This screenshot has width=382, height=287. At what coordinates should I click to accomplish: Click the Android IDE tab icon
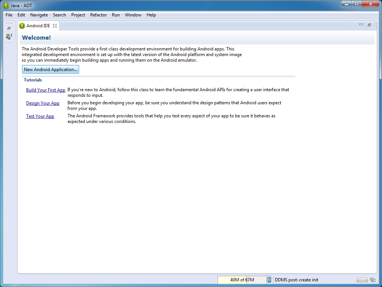click(x=22, y=26)
